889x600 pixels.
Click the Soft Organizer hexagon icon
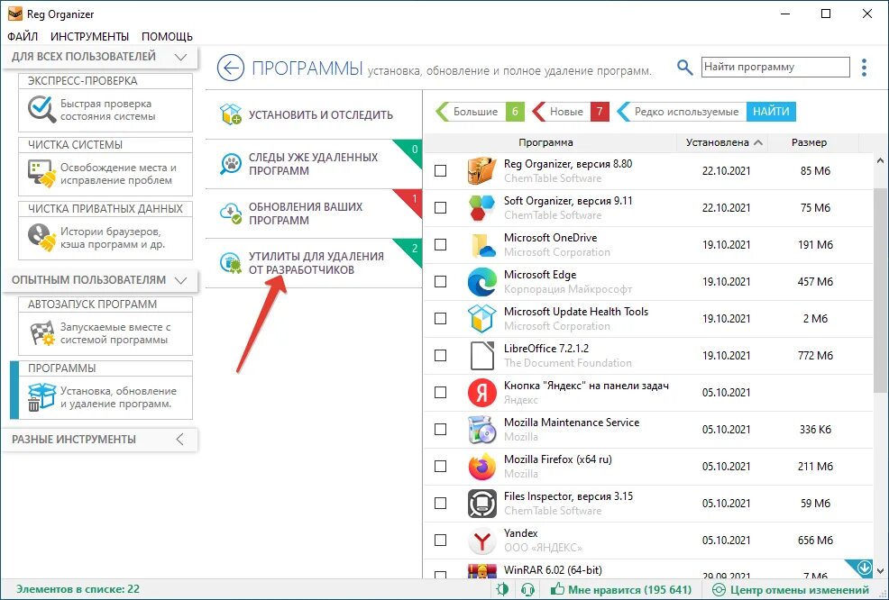coord(482,207)
